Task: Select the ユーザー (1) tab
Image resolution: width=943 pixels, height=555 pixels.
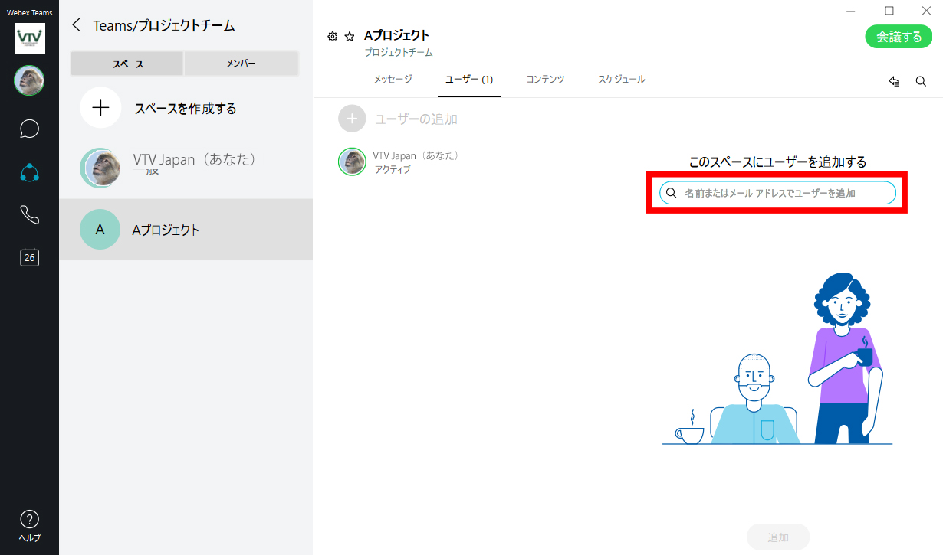Action: pyautogui.click(x=469, y=80)
